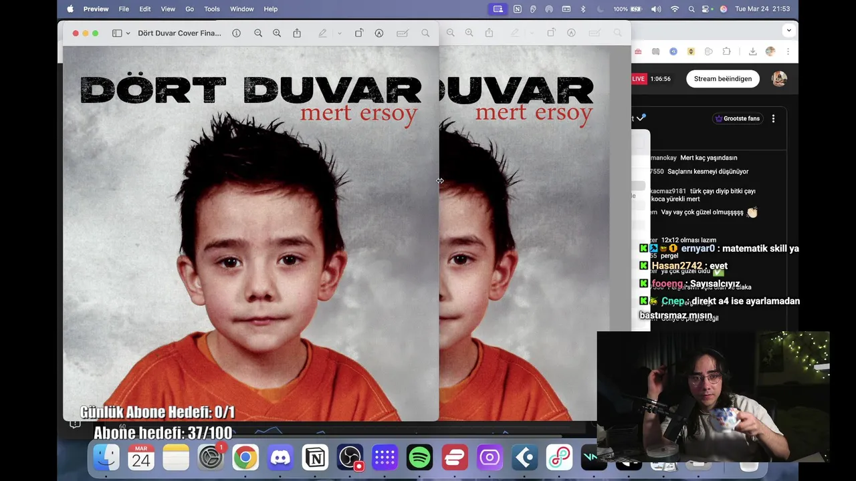Open Search in background Preview window
This screenshot has height=481, width=856.
[x=618, y=33]
